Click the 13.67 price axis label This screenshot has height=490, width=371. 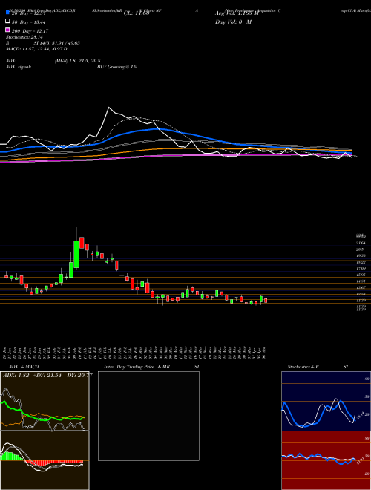click(x=361, y=287)
